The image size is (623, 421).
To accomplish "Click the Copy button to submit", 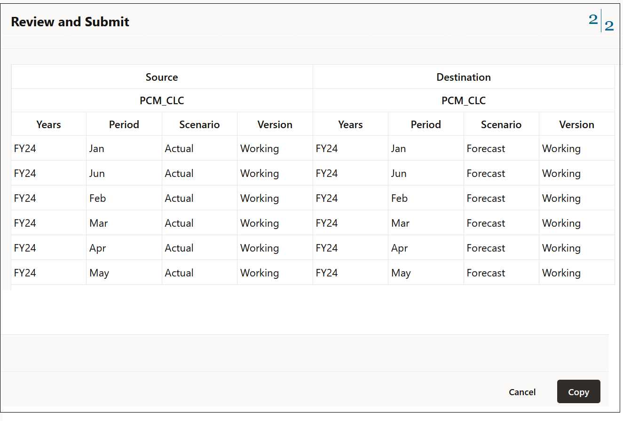I will (578, 391).
